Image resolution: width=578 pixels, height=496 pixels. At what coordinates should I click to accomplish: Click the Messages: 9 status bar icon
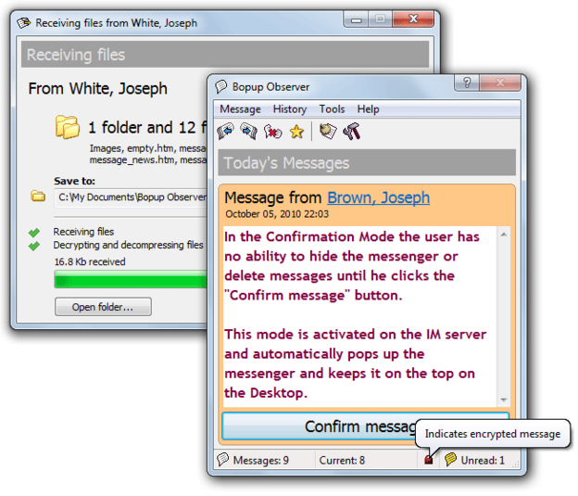[x=222, y=459]
